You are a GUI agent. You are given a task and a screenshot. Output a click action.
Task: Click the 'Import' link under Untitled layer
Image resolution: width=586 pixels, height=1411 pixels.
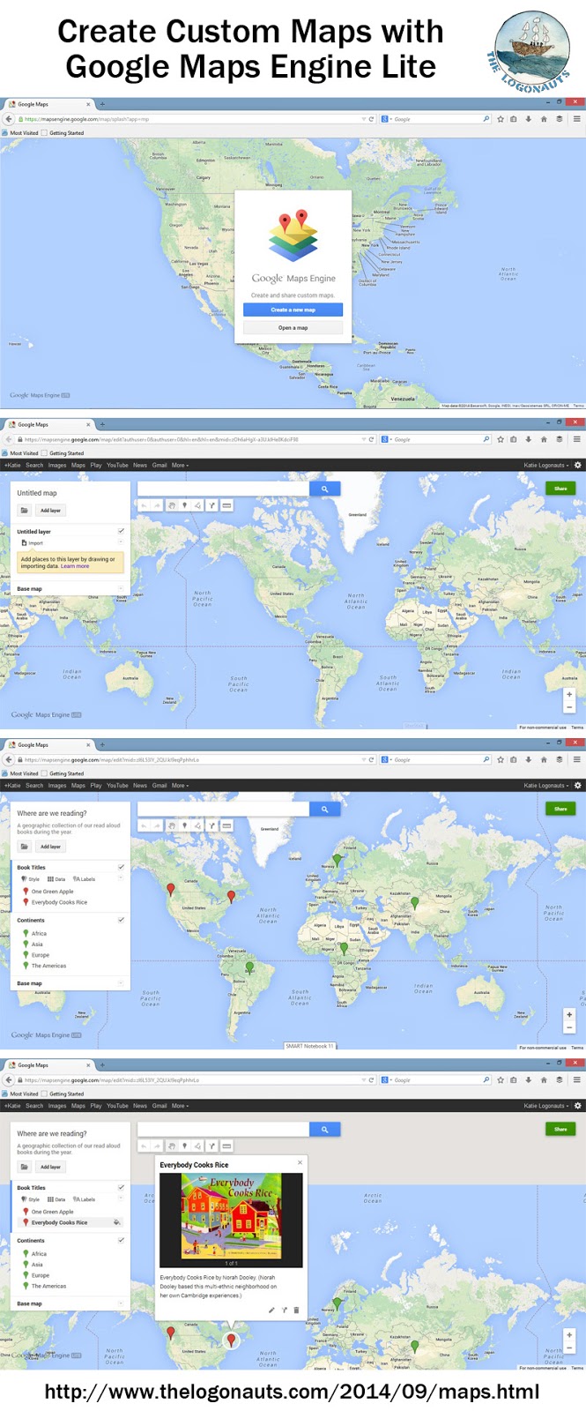[x=33, y=543]
